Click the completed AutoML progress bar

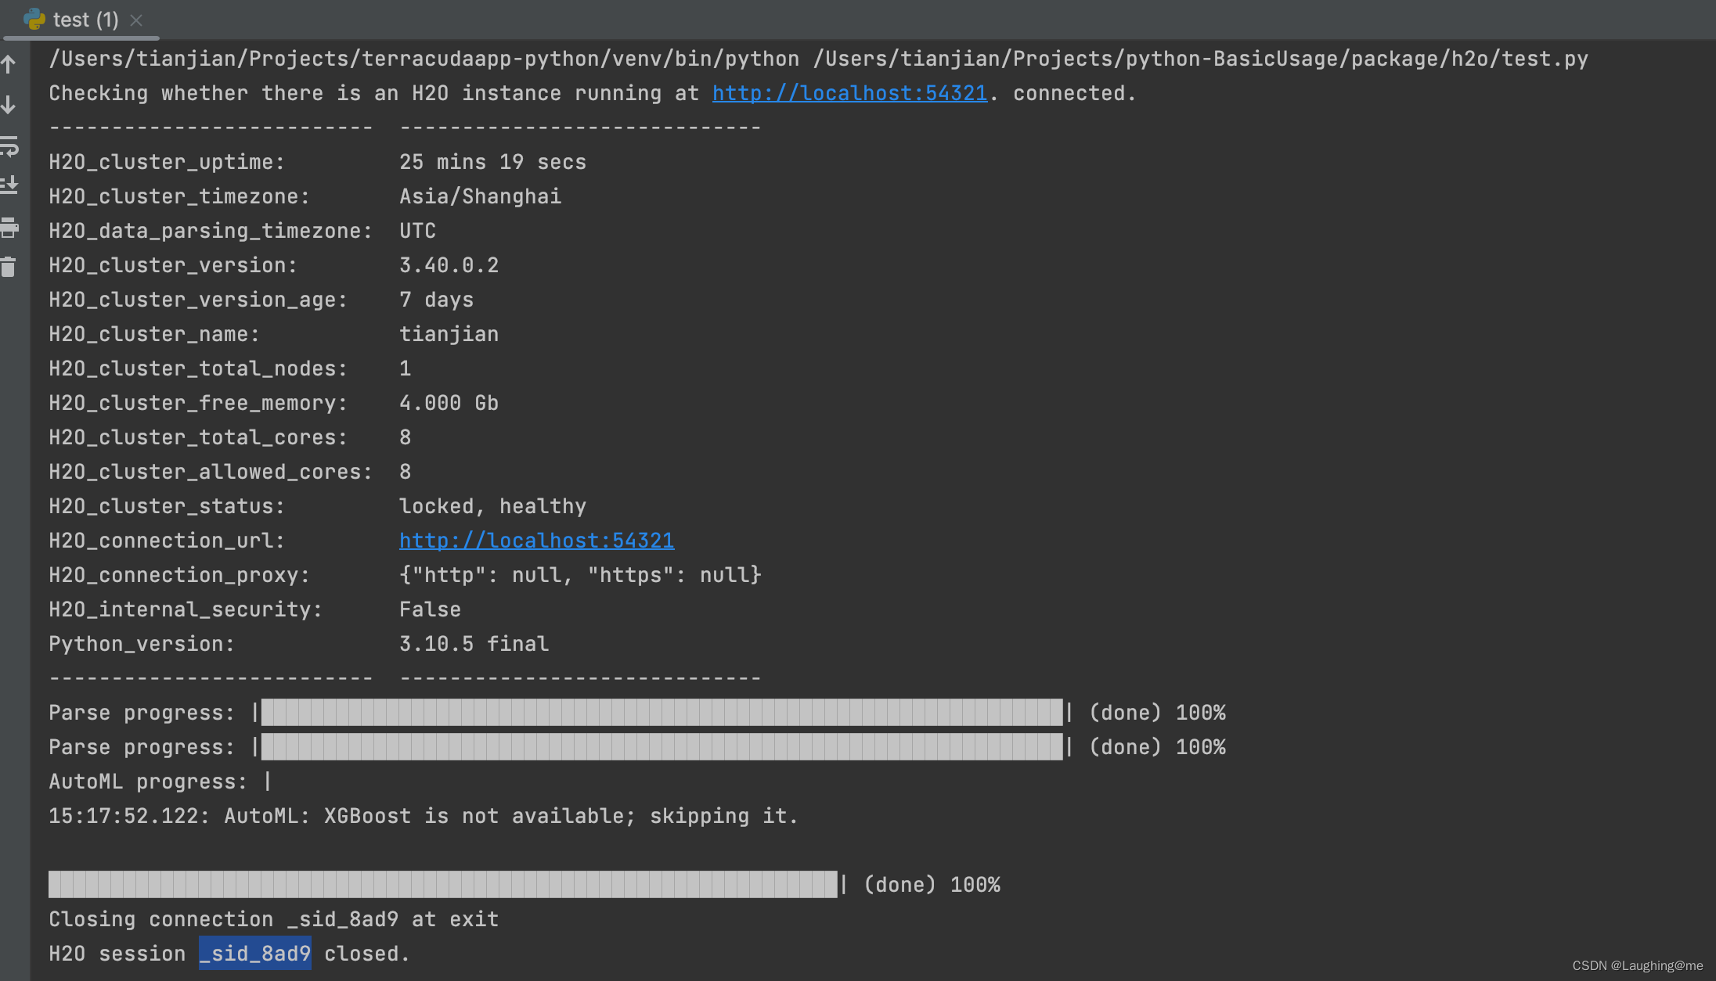tap(442, 884)
